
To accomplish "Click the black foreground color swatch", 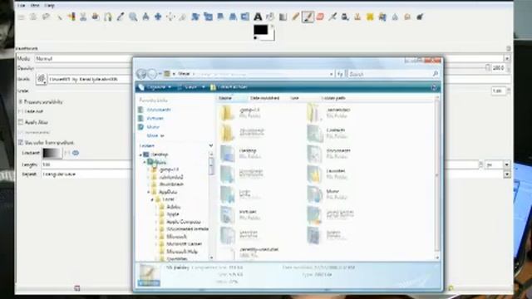I will (x=260, y=30).
